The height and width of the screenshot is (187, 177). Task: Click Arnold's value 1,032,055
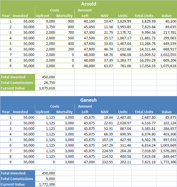(168, 55)
